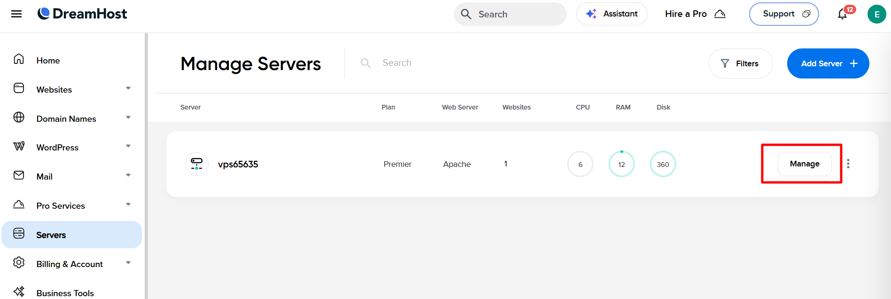The image size is (891, 299).
Task: Expand the Billing & Account menu arrow
Action: 128,263
